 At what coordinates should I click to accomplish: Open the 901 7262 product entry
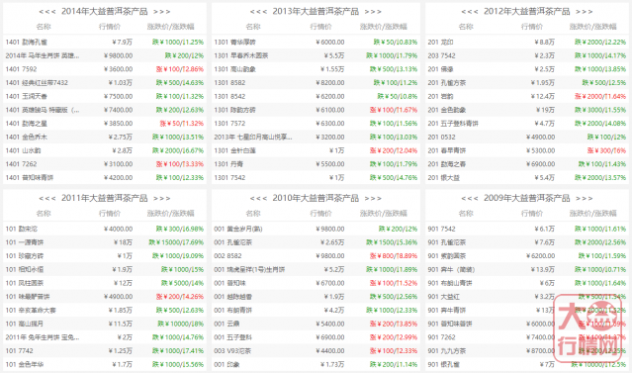tap(442, 337)
